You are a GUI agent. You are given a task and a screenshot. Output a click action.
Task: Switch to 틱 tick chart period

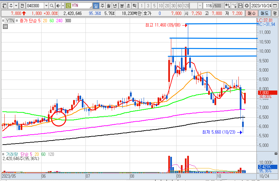tap(135, 6)
